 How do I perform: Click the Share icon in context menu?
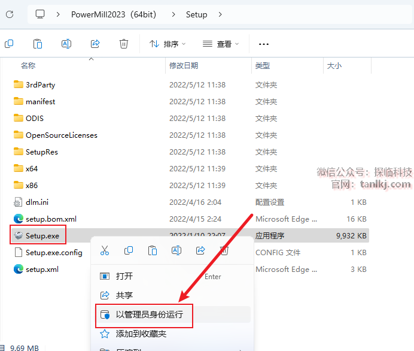[x=200, y=250]
